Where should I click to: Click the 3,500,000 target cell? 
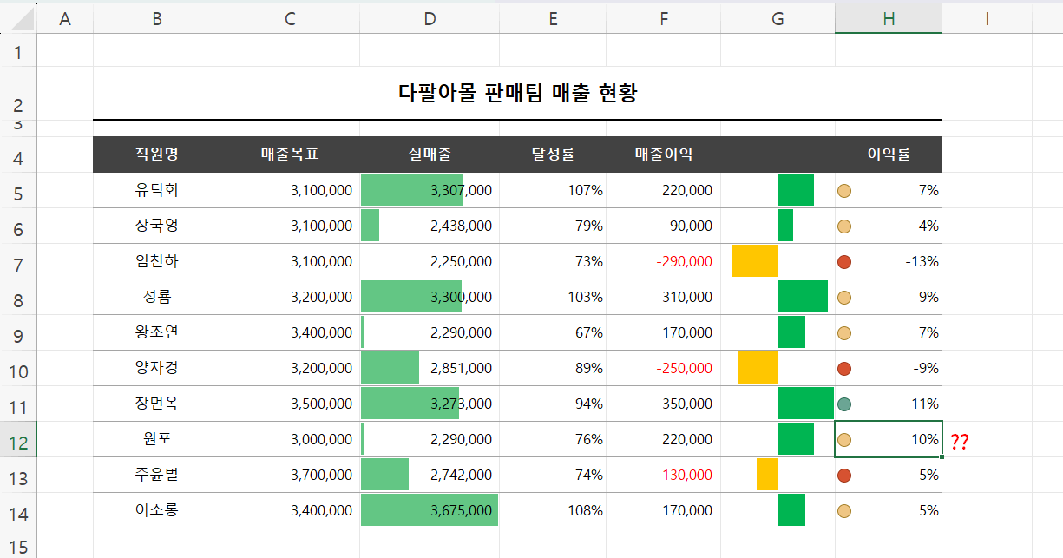tap(290, 404)
